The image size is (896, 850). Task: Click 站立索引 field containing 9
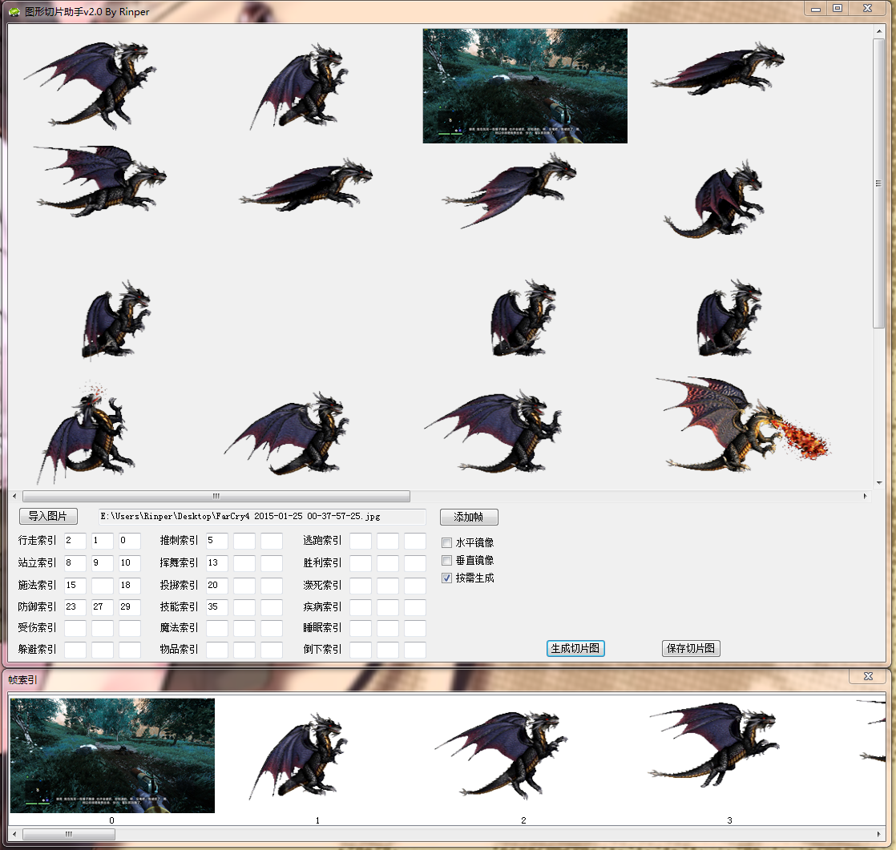click(x=103, y=562)
